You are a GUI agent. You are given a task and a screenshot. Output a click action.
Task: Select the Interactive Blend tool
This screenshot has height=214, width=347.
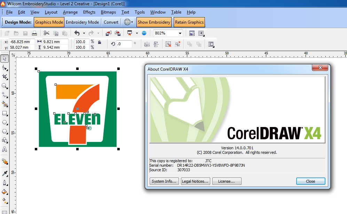click(5, 161)
